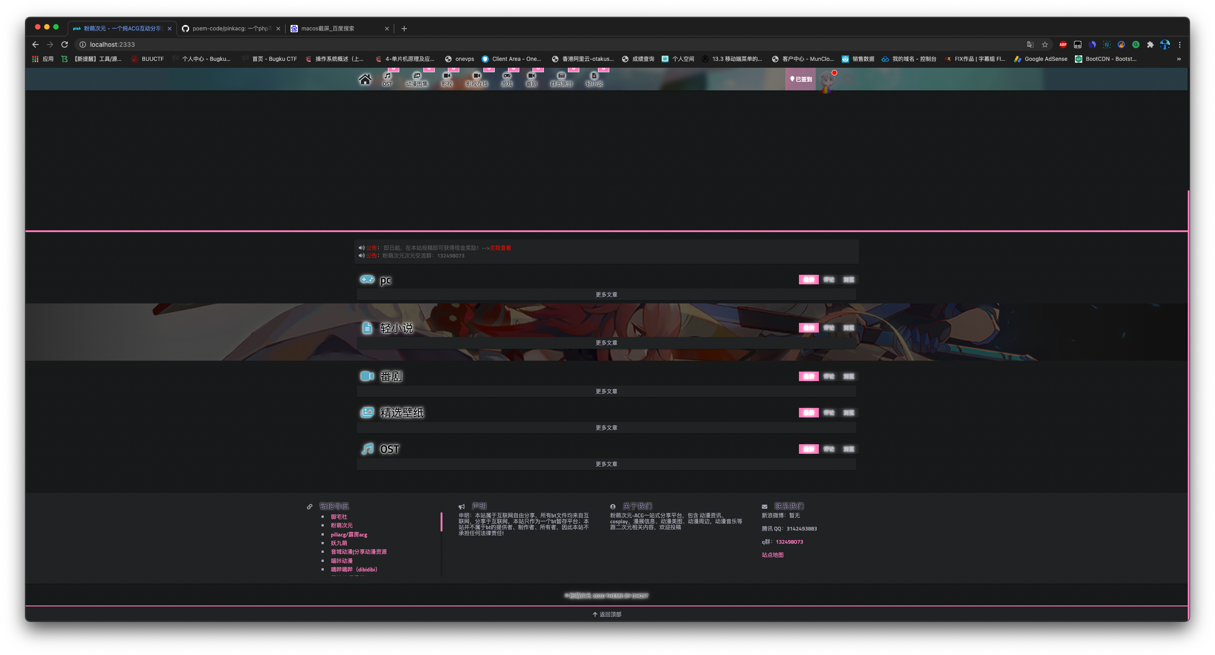1215x655 pixels.
Task: Click 更多文章 under 精选壁纸 section
Action: [x=606, y=427]
